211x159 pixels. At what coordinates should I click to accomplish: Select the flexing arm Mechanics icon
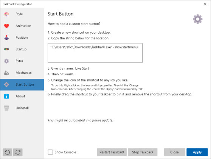click(6, 73)
